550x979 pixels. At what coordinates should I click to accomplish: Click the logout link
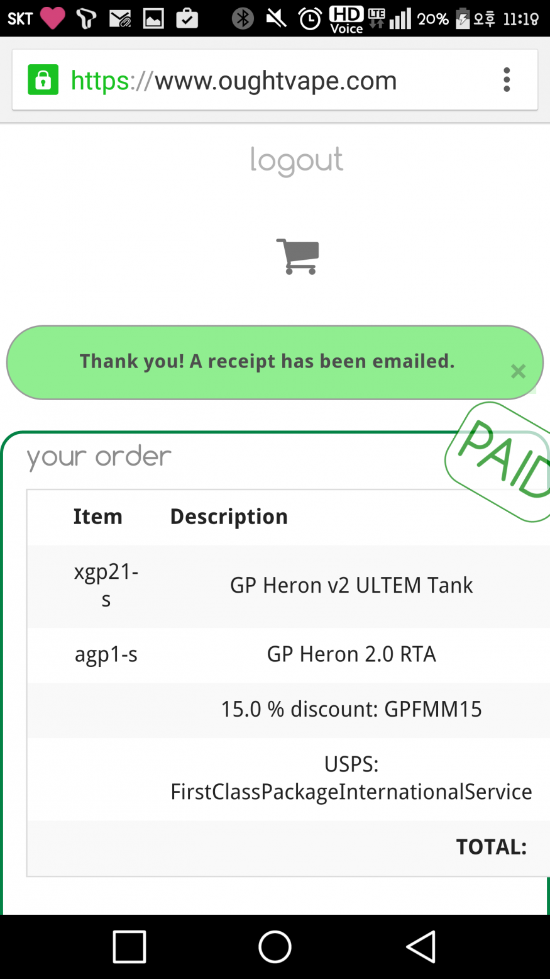click(x=297, y=161)
